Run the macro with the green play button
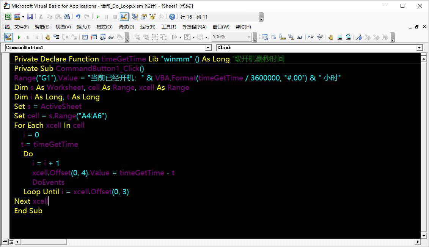Image resolution: width=429 pixels, height=247 pixels. [x=97, y=17]
